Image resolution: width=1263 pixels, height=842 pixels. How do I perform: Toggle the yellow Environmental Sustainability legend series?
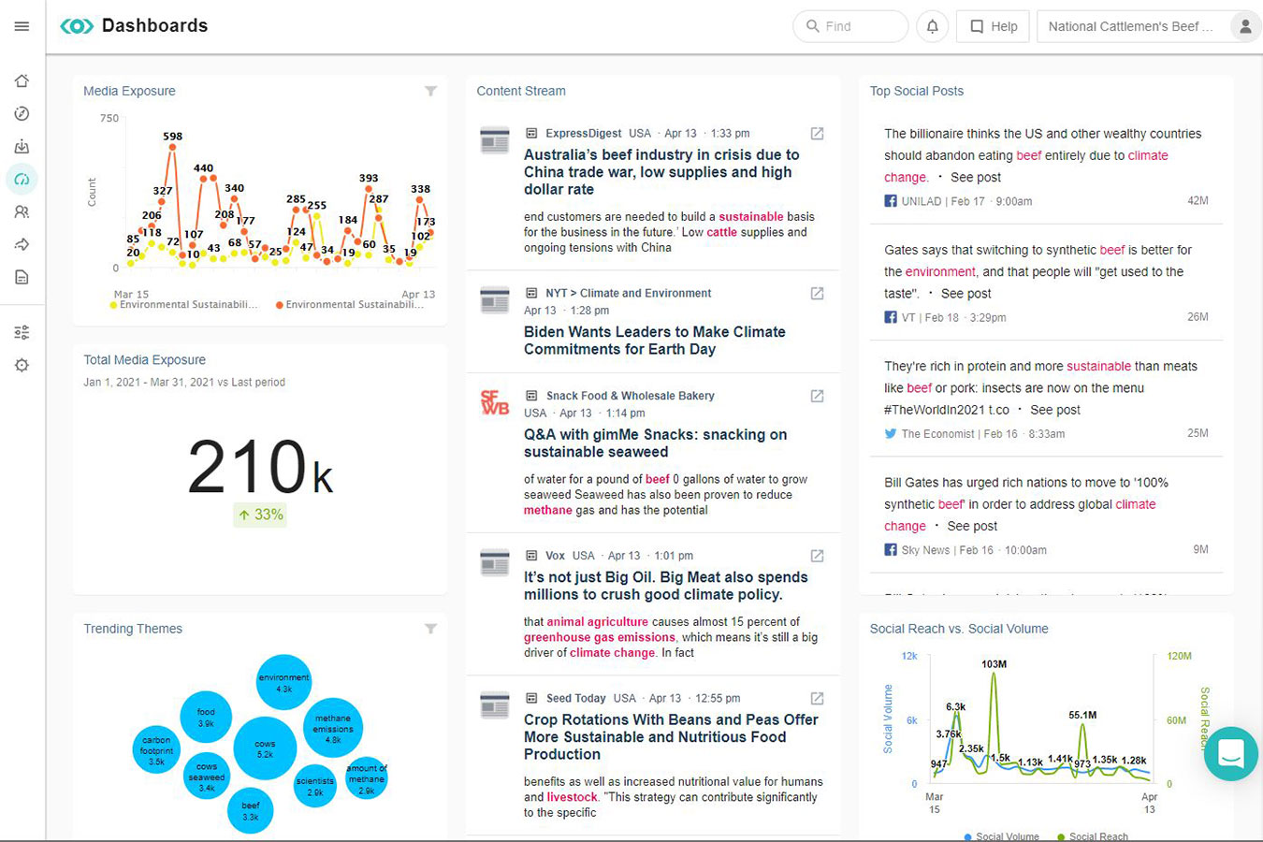(x=187, y=305)
